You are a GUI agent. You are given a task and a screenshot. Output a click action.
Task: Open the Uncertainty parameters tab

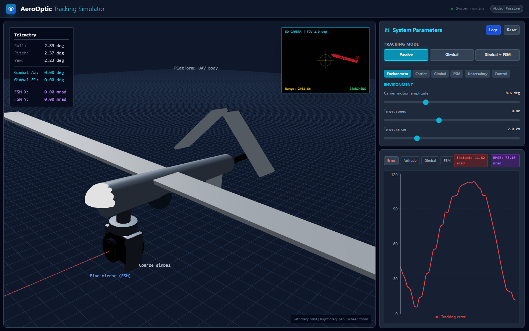point(478,74)
